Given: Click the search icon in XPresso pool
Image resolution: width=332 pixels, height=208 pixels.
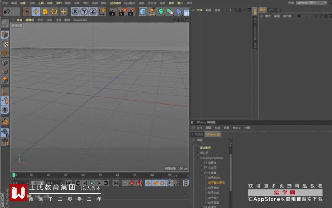Looking at the screenshot, I should (230, 140).
